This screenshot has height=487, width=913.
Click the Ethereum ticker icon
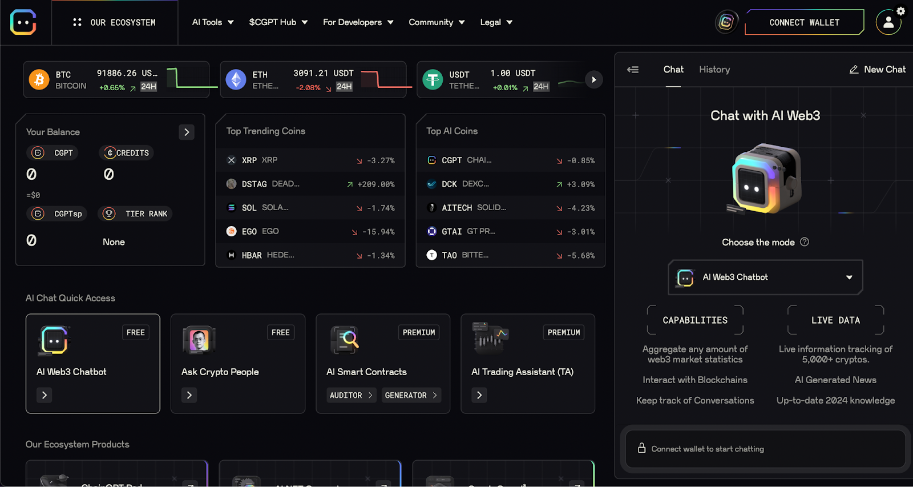pos(236,79)
